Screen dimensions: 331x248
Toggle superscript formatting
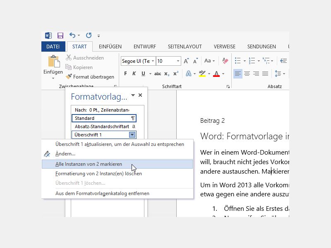point(176,74)
